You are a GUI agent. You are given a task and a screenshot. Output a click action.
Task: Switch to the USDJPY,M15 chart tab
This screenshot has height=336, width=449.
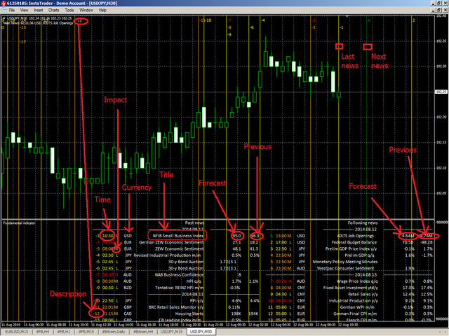171,332
